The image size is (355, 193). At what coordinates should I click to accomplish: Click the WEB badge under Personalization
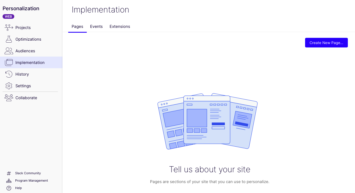point(8,16)
